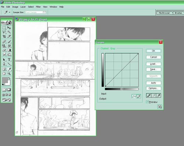Select the Crop tool
Viewport: 184px width, 146px height.
[x=4, y=36]
